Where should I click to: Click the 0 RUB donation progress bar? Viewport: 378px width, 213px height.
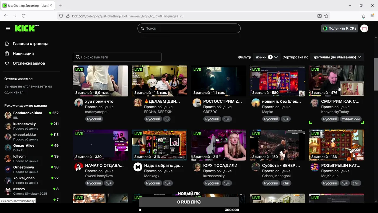189,202
